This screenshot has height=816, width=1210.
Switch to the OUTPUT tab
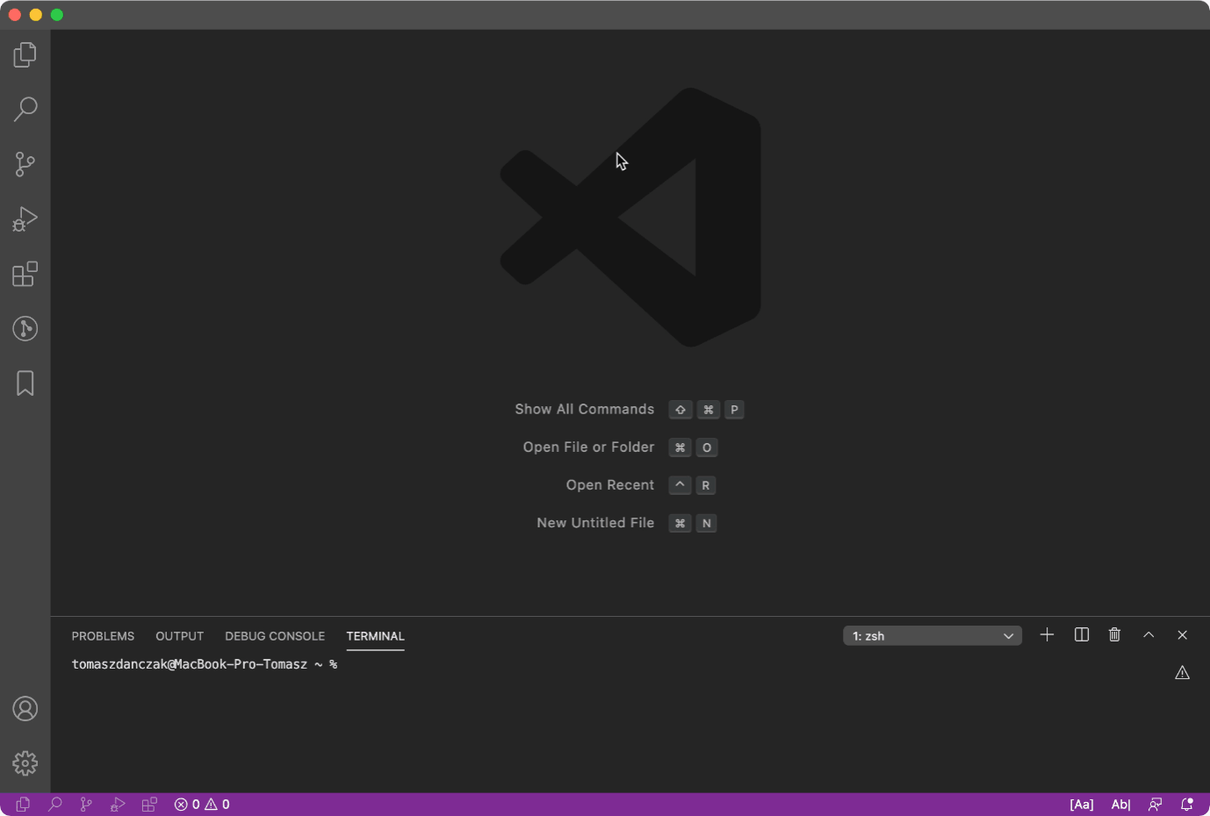tap(179, 636)
